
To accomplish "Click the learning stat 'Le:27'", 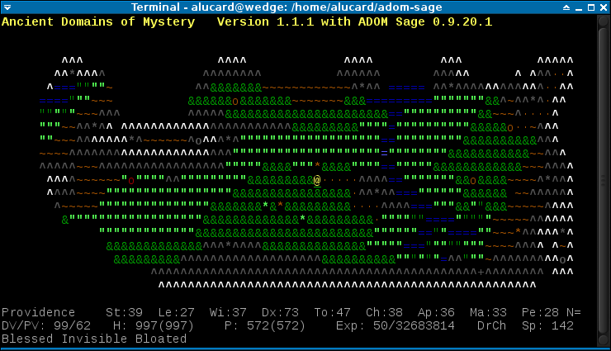I will (x=176, y=312).
